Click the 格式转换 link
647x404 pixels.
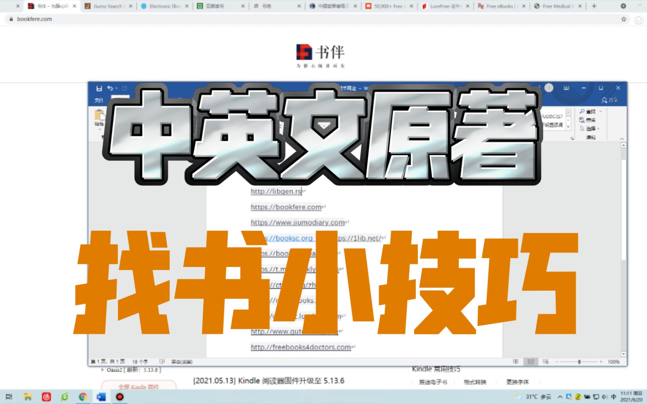point(475,382)
